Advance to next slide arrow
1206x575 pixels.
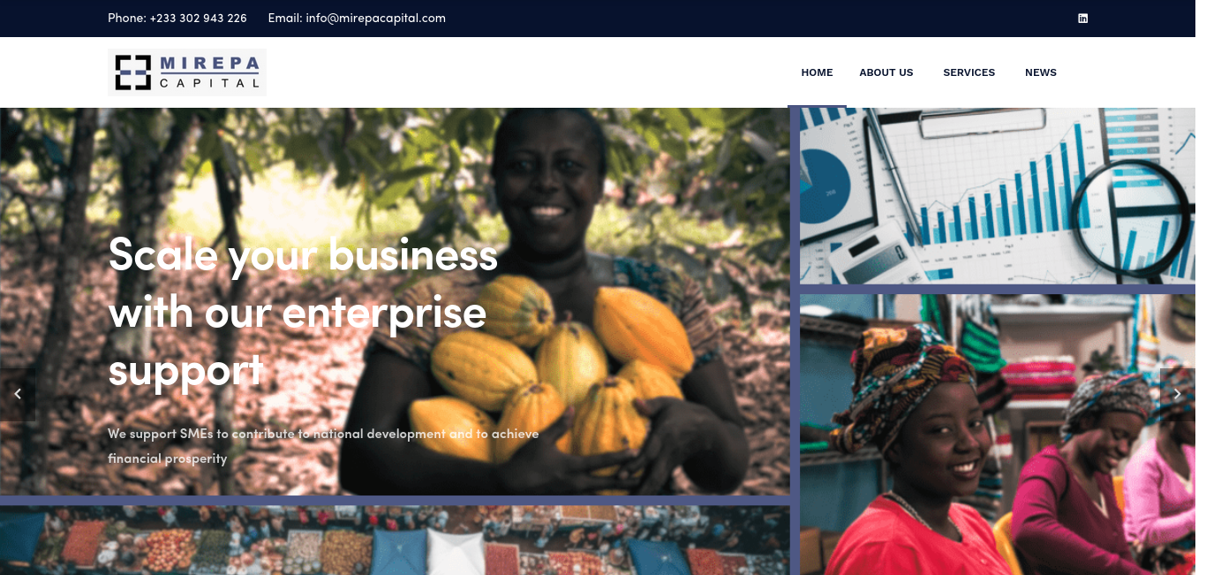pos(1177,394)
